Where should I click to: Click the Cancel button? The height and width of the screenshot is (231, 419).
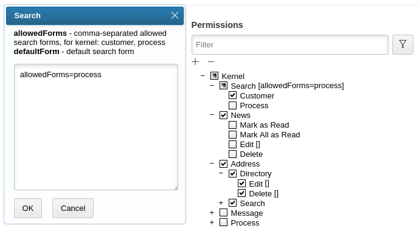(73, 208)
